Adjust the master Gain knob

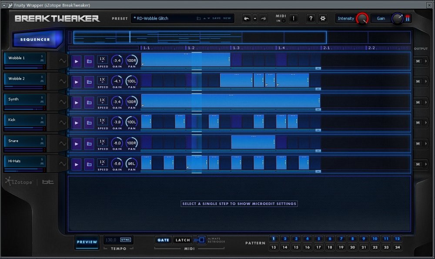click(397, 19)
